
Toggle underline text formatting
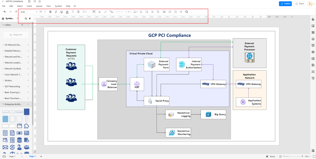click(x=61, y=12)
